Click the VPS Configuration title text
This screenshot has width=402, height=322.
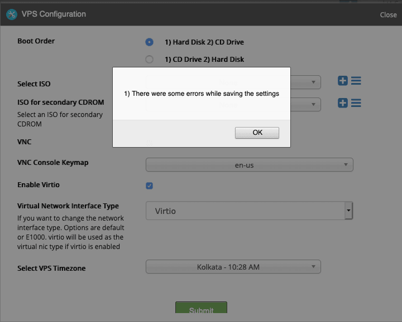point(54,14)
